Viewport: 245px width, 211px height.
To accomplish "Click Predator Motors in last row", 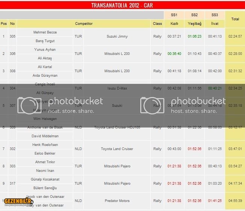I will (117, 201).
